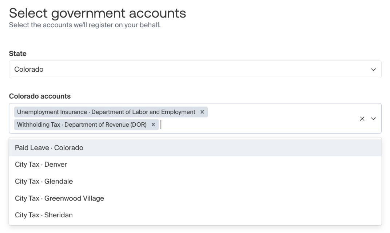
Task: Click the Withholding Tax tag label
Action: [82, 125]
